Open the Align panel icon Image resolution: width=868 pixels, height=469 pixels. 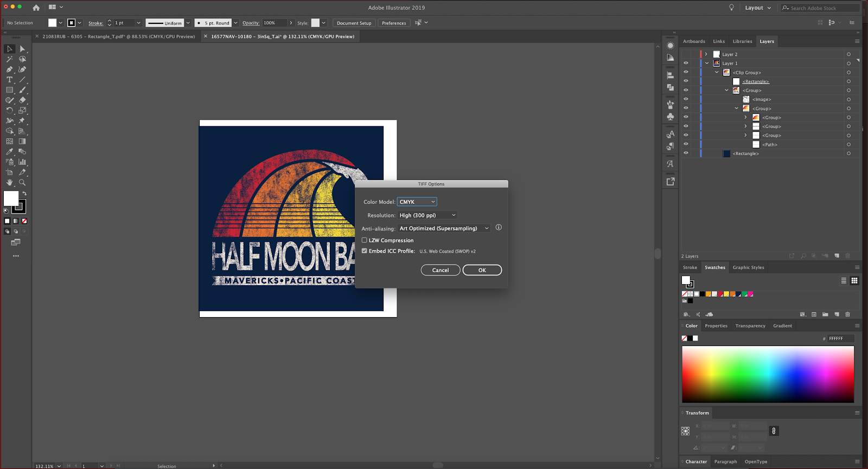click(671, 75)
